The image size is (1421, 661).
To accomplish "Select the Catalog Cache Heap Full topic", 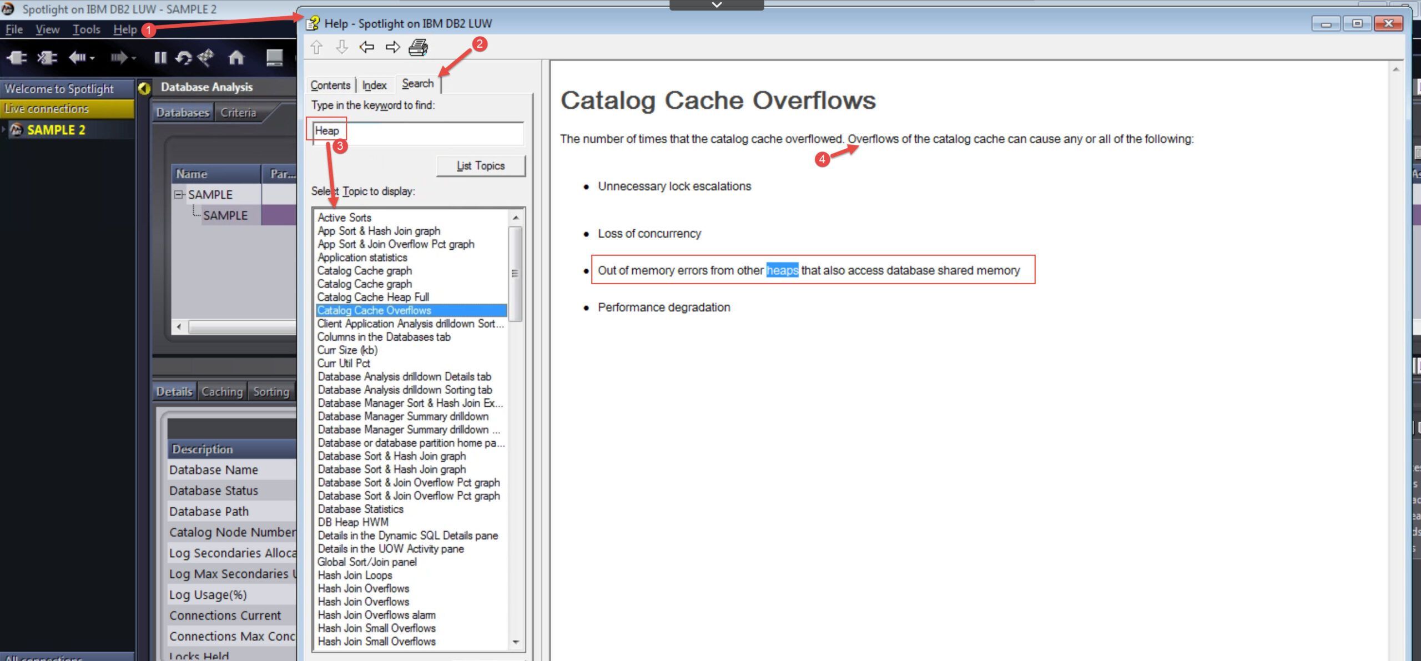I will [x=373, y=297].
